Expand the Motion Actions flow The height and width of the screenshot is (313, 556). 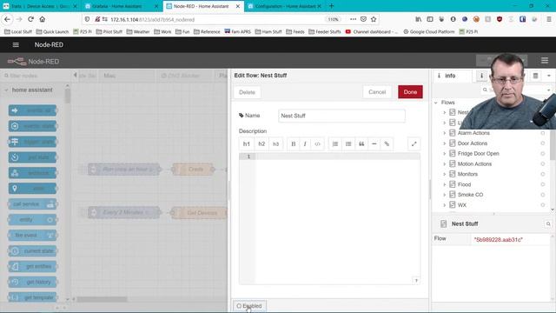tap(444, 164)
